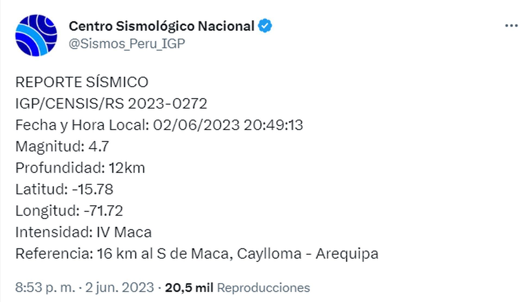The width and height of the screenshot is (522, 302).
Task: Click the Fecha y Hora Local label
Action: click(82, 125)
